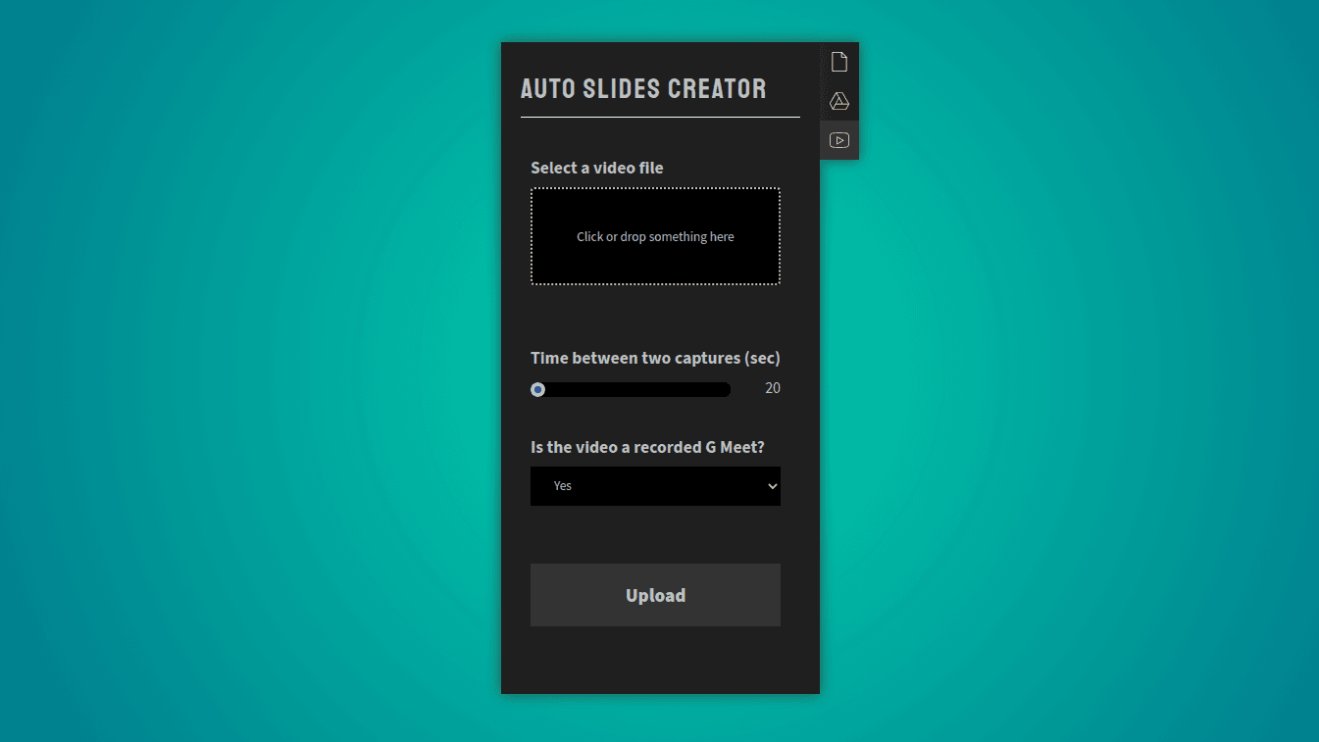Click the 'Click or drop something here' text

pyautogui.click(x=655, y=236)
